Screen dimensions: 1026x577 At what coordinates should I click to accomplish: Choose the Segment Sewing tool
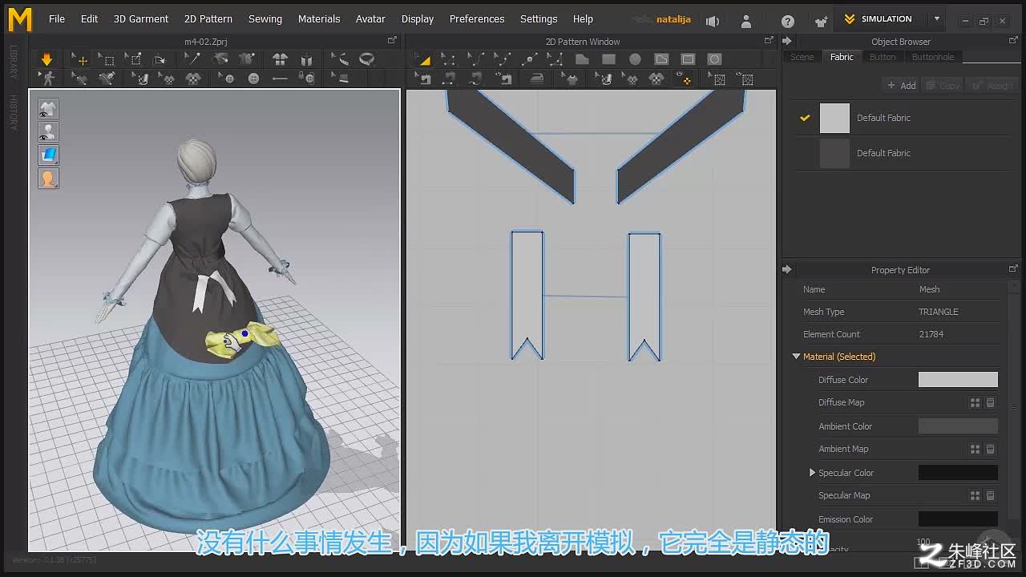449,79
